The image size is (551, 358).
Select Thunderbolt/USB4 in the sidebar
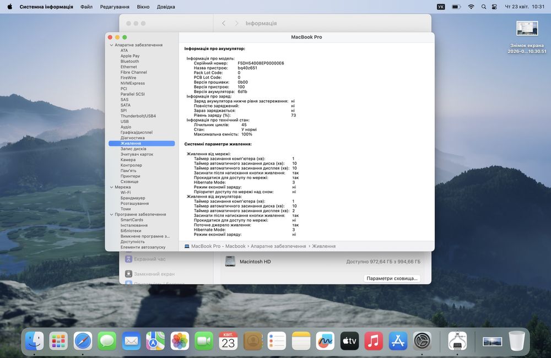138,116
